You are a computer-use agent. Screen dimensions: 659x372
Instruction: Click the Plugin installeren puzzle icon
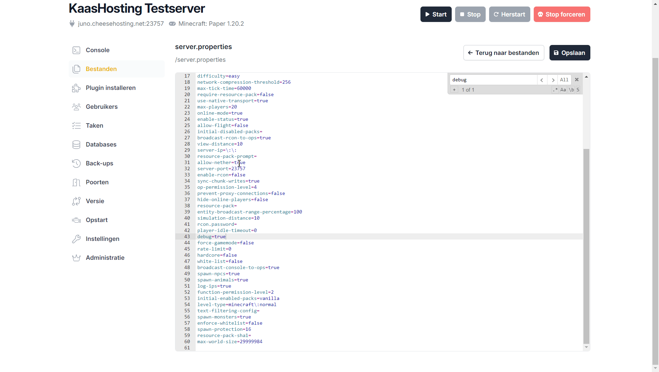(76, 88)
